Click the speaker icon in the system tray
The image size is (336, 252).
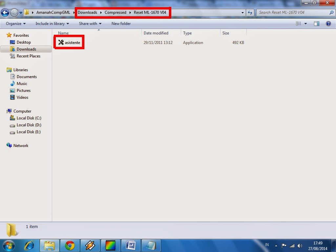(300, 245)
